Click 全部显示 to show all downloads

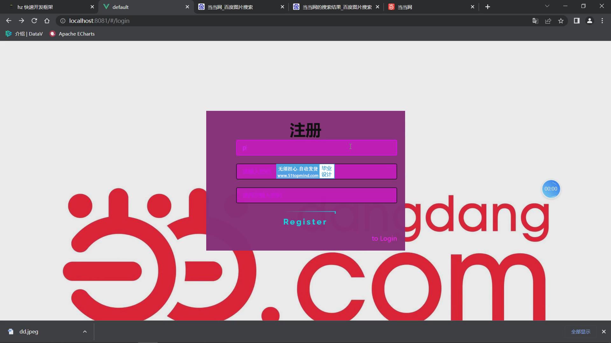580,332
